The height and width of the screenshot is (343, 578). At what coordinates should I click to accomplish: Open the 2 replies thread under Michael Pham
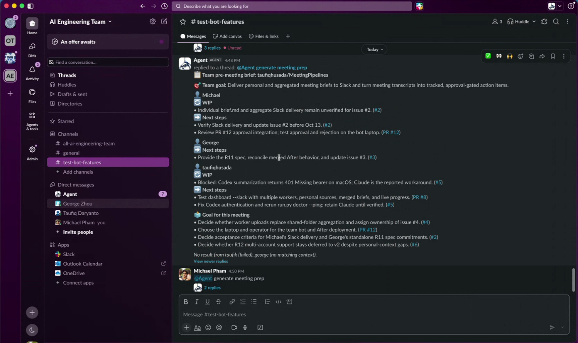[212, 288]
